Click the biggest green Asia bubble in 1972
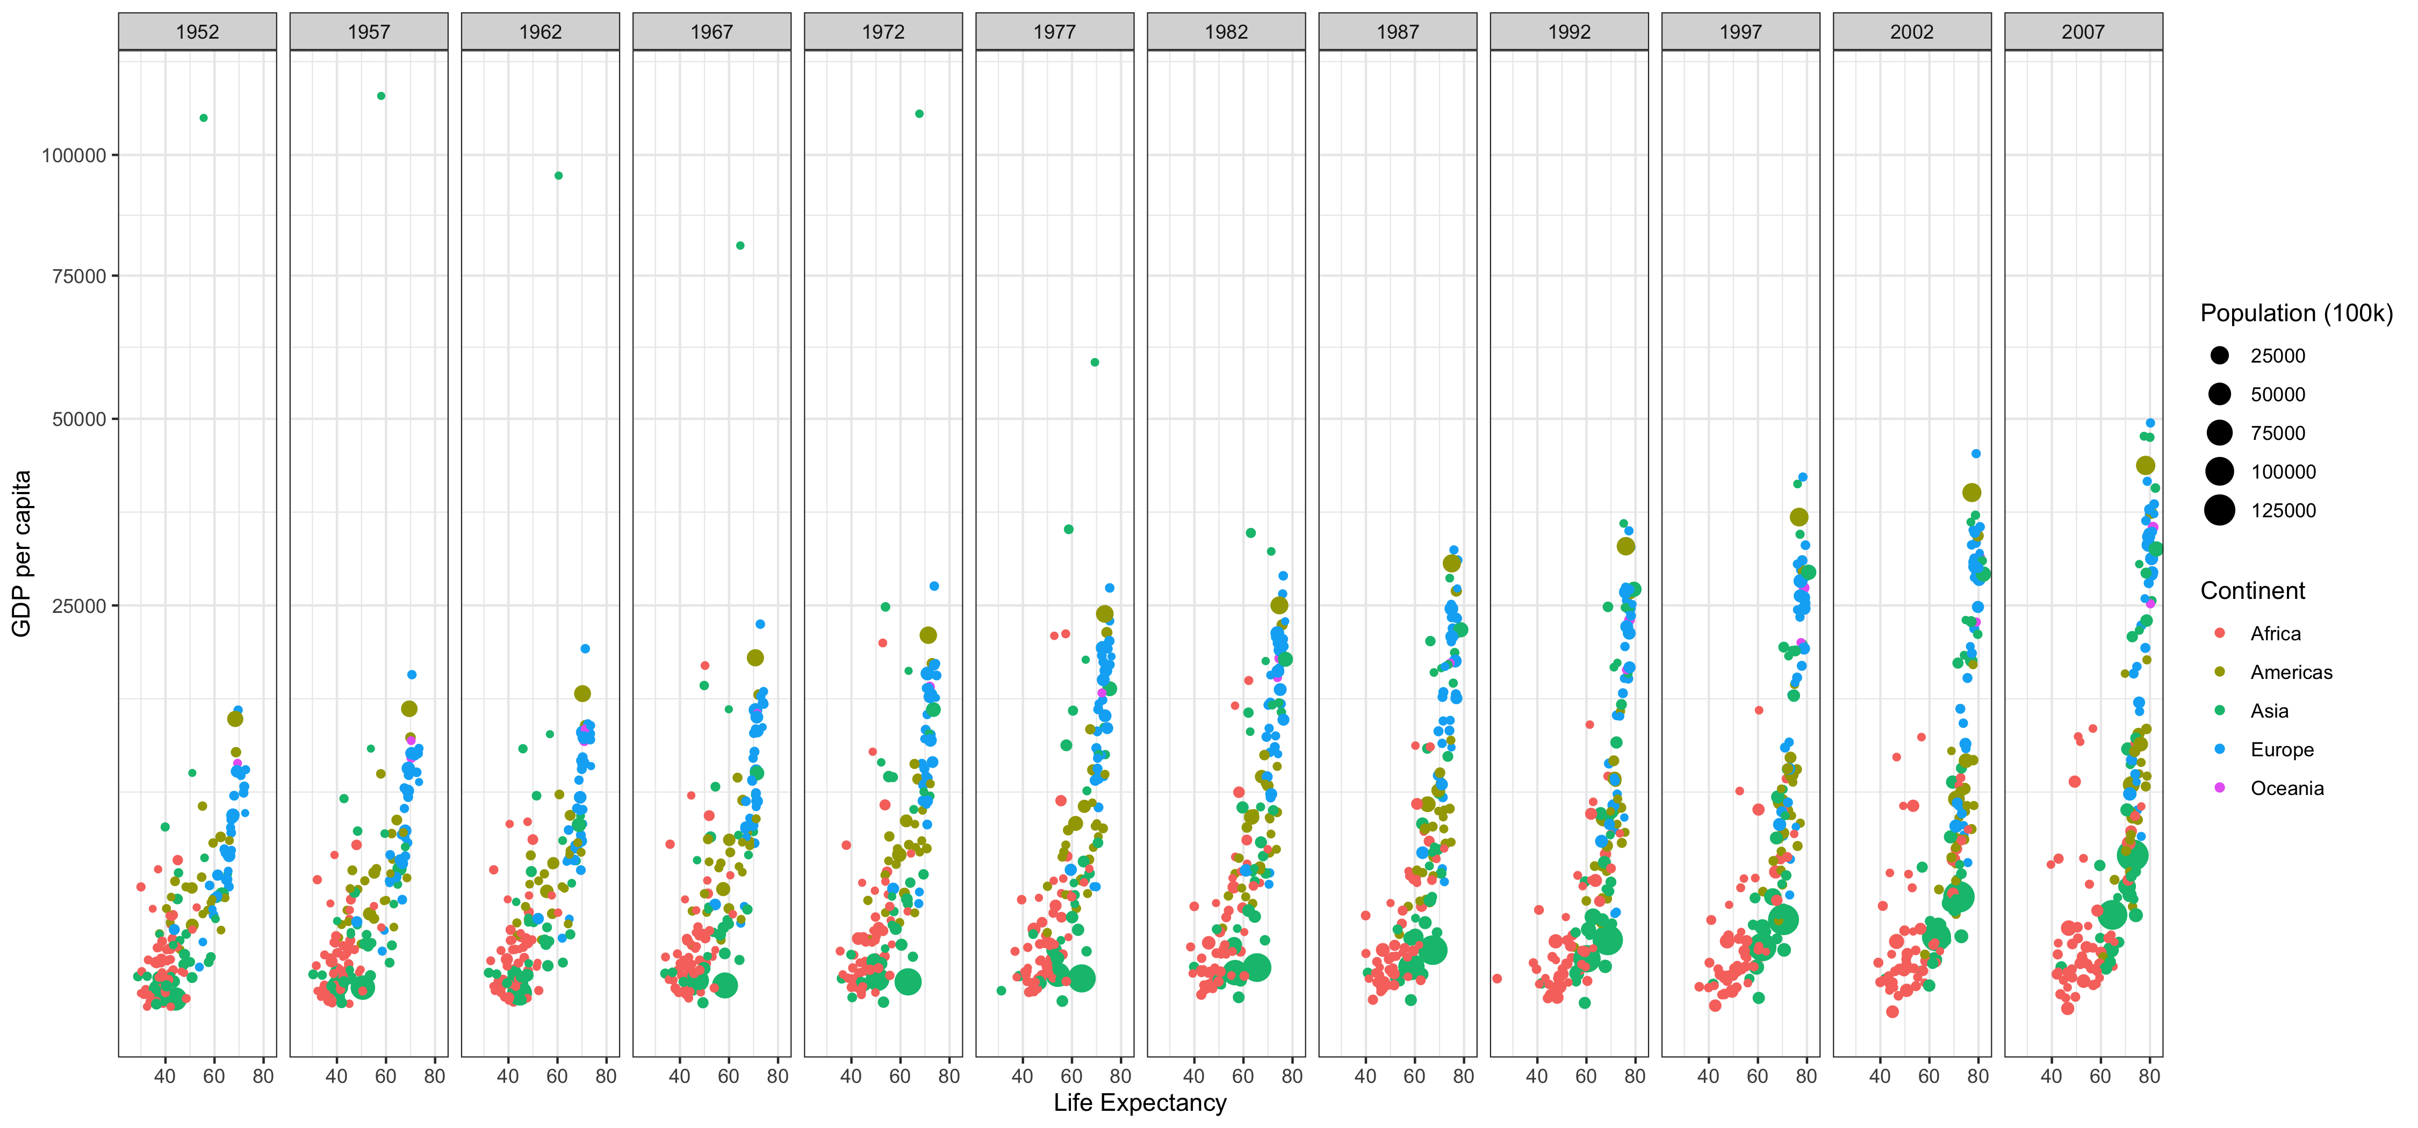Viewport: 2418px width, 1128px height. [x=908, y=981]
